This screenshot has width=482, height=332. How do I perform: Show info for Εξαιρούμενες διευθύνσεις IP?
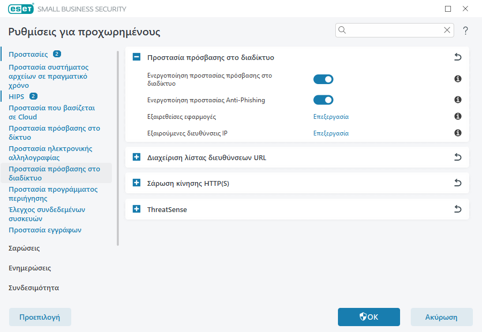point(458,133)
